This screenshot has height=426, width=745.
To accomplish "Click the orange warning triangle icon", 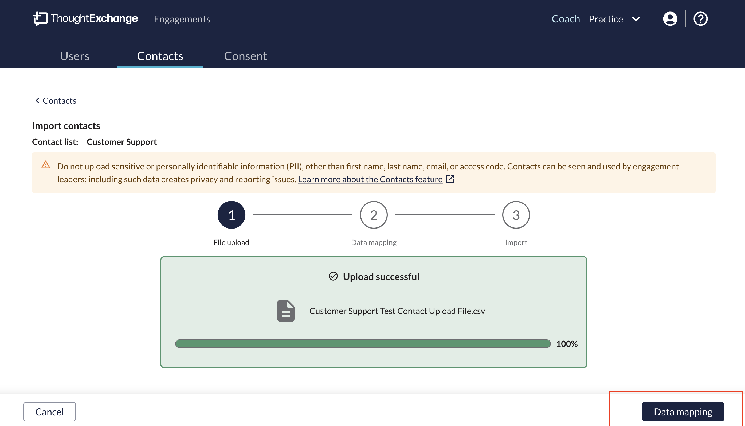I will [46, 165].
